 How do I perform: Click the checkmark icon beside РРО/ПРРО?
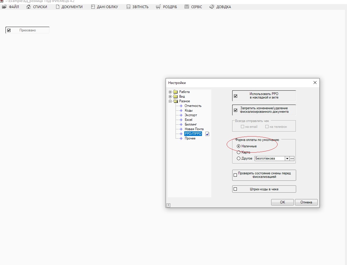coord(207,134)
